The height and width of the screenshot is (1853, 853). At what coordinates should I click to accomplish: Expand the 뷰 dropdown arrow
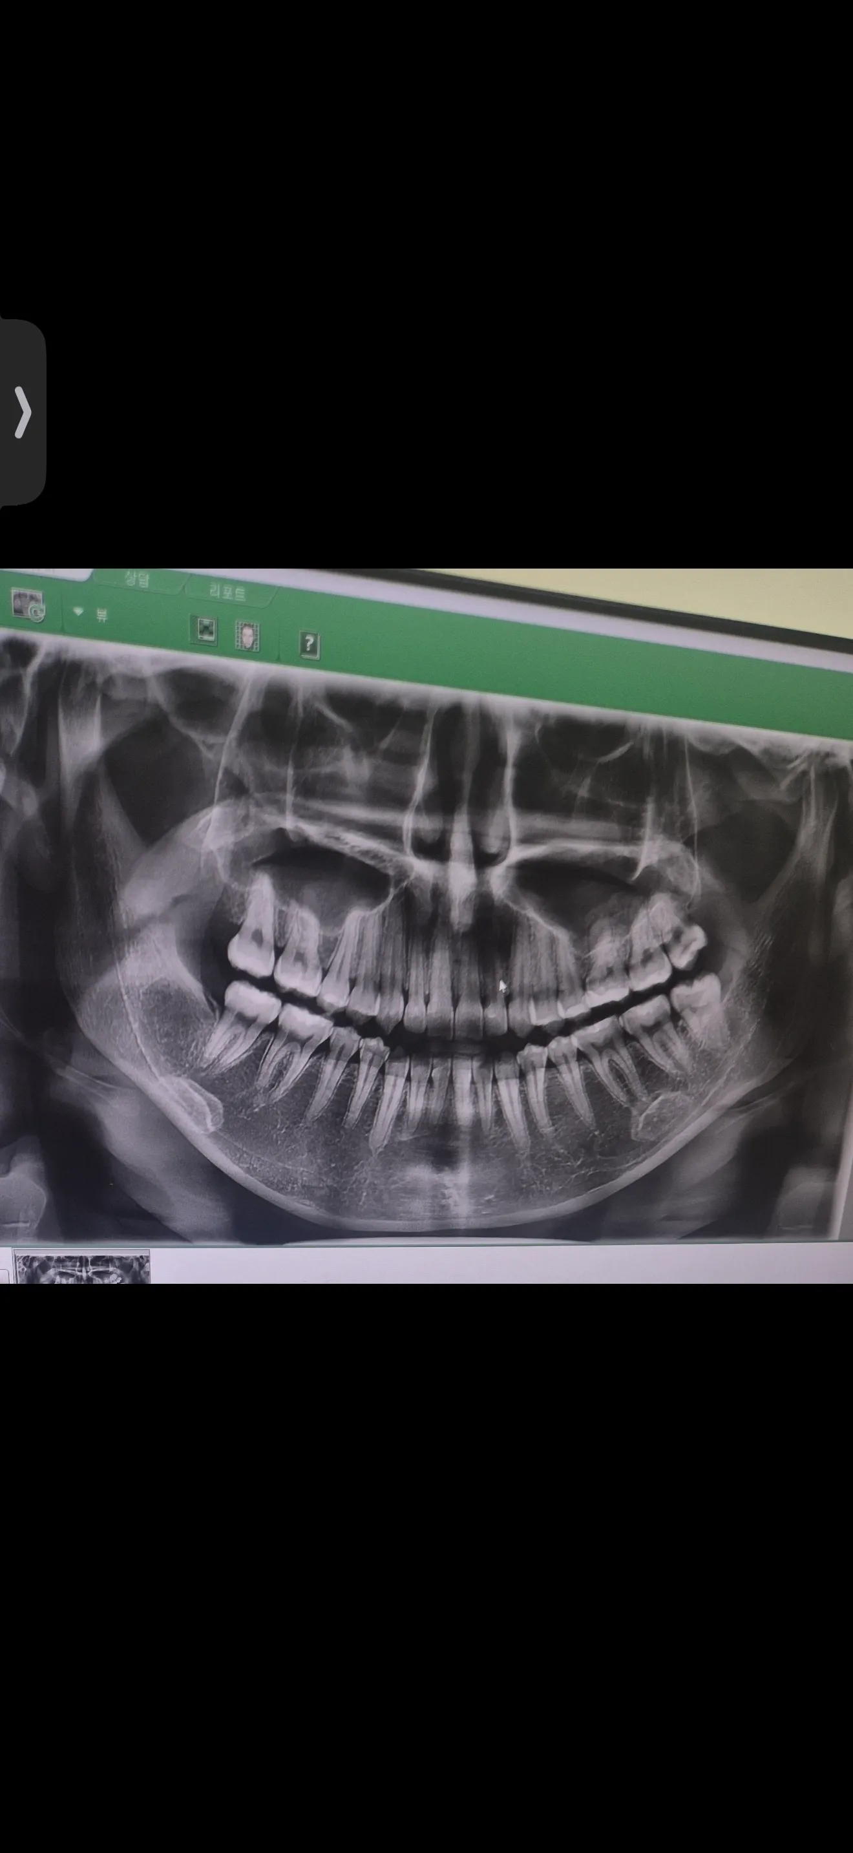(x=78, y=611)
